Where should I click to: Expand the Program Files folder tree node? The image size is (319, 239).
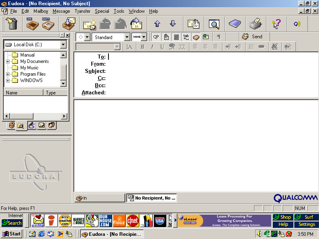tap(8, 74)
